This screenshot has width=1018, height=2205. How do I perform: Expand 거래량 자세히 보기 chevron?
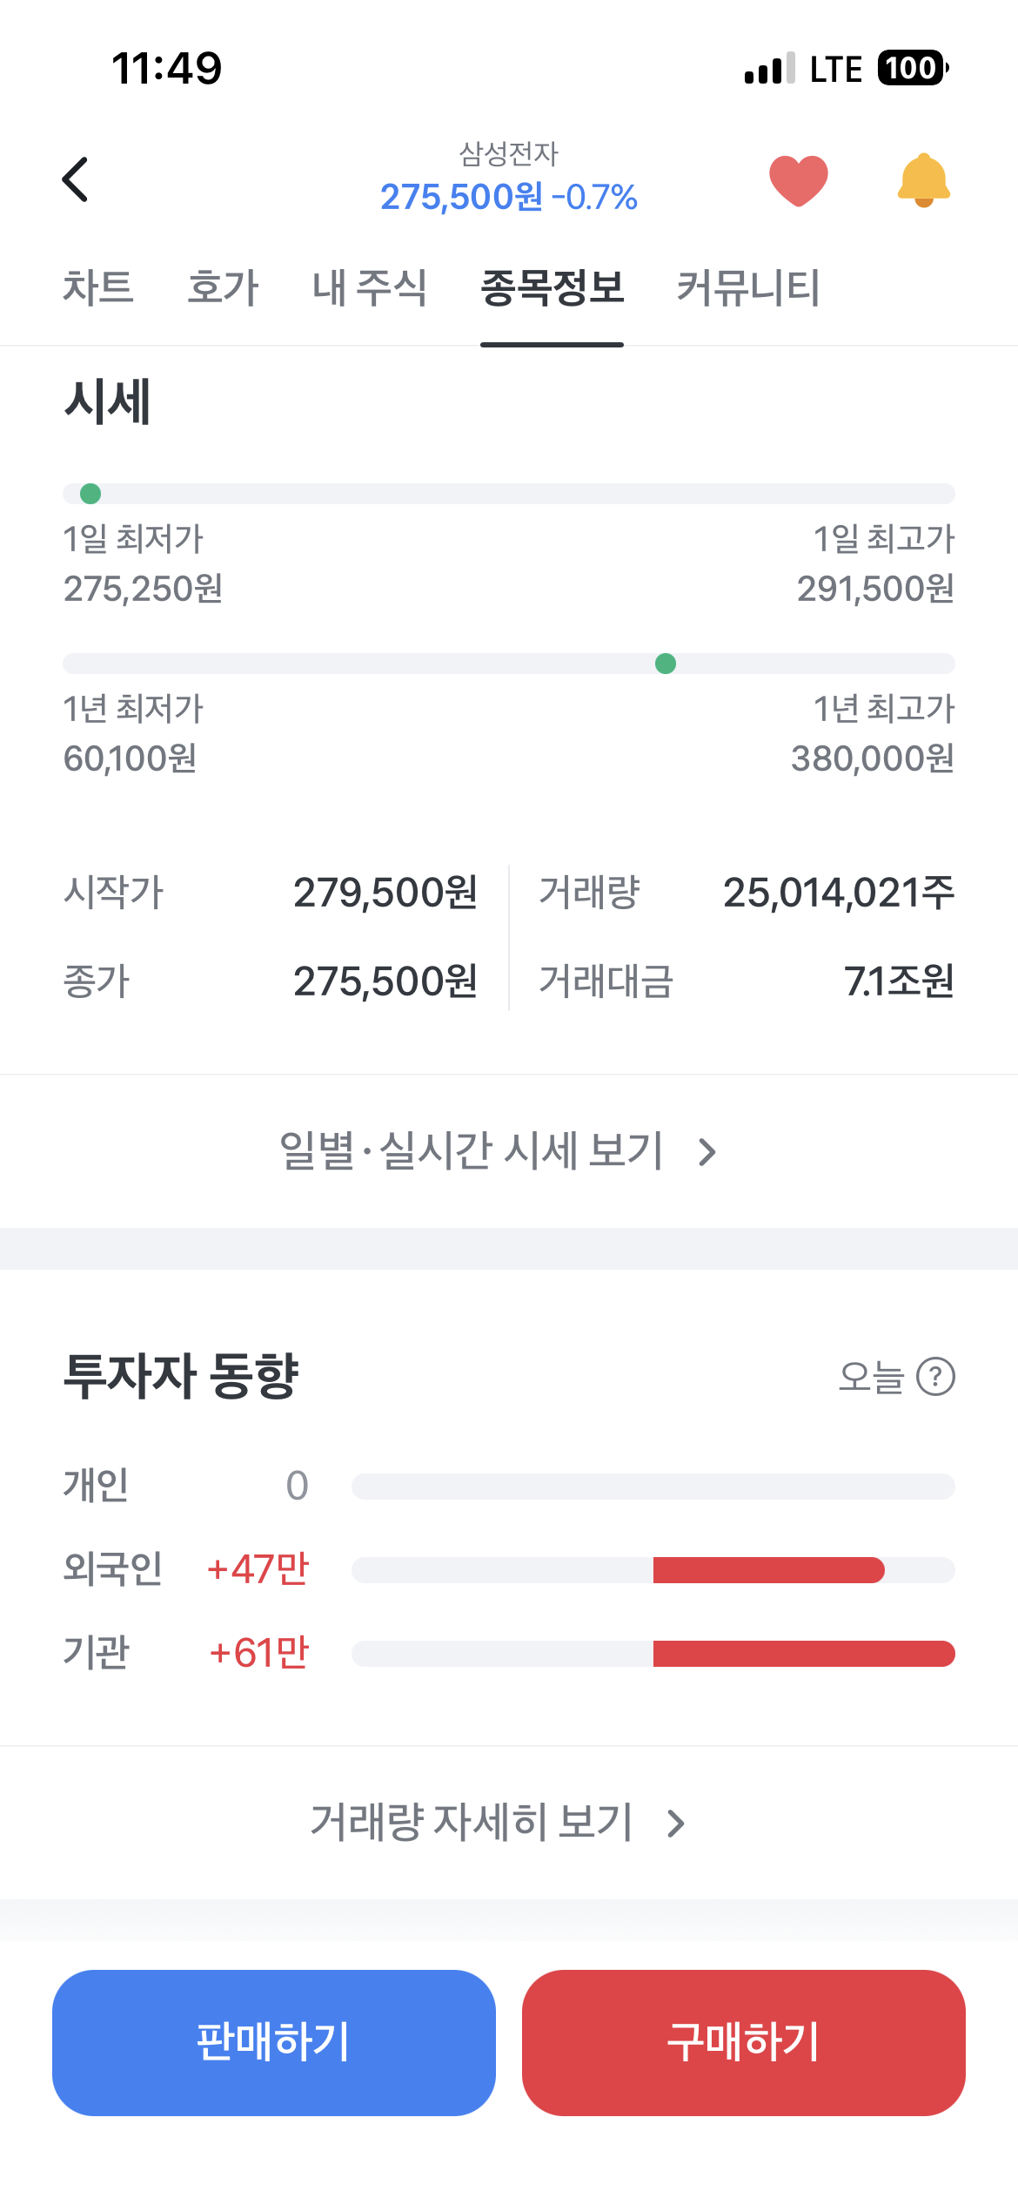(x=676, y=1824)
